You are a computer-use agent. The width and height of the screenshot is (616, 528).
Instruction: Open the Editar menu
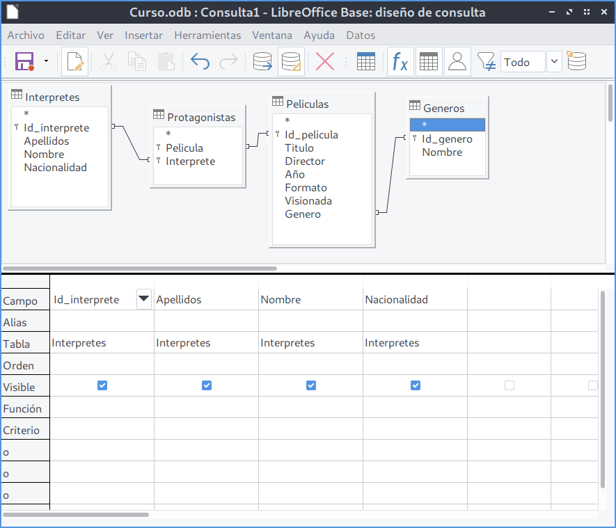pyautogui.click(x=71, y=35)
